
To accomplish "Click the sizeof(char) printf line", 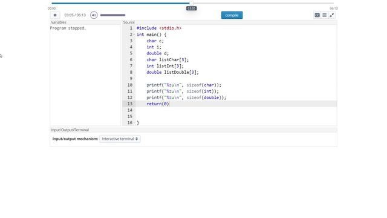I will (184, 85).
